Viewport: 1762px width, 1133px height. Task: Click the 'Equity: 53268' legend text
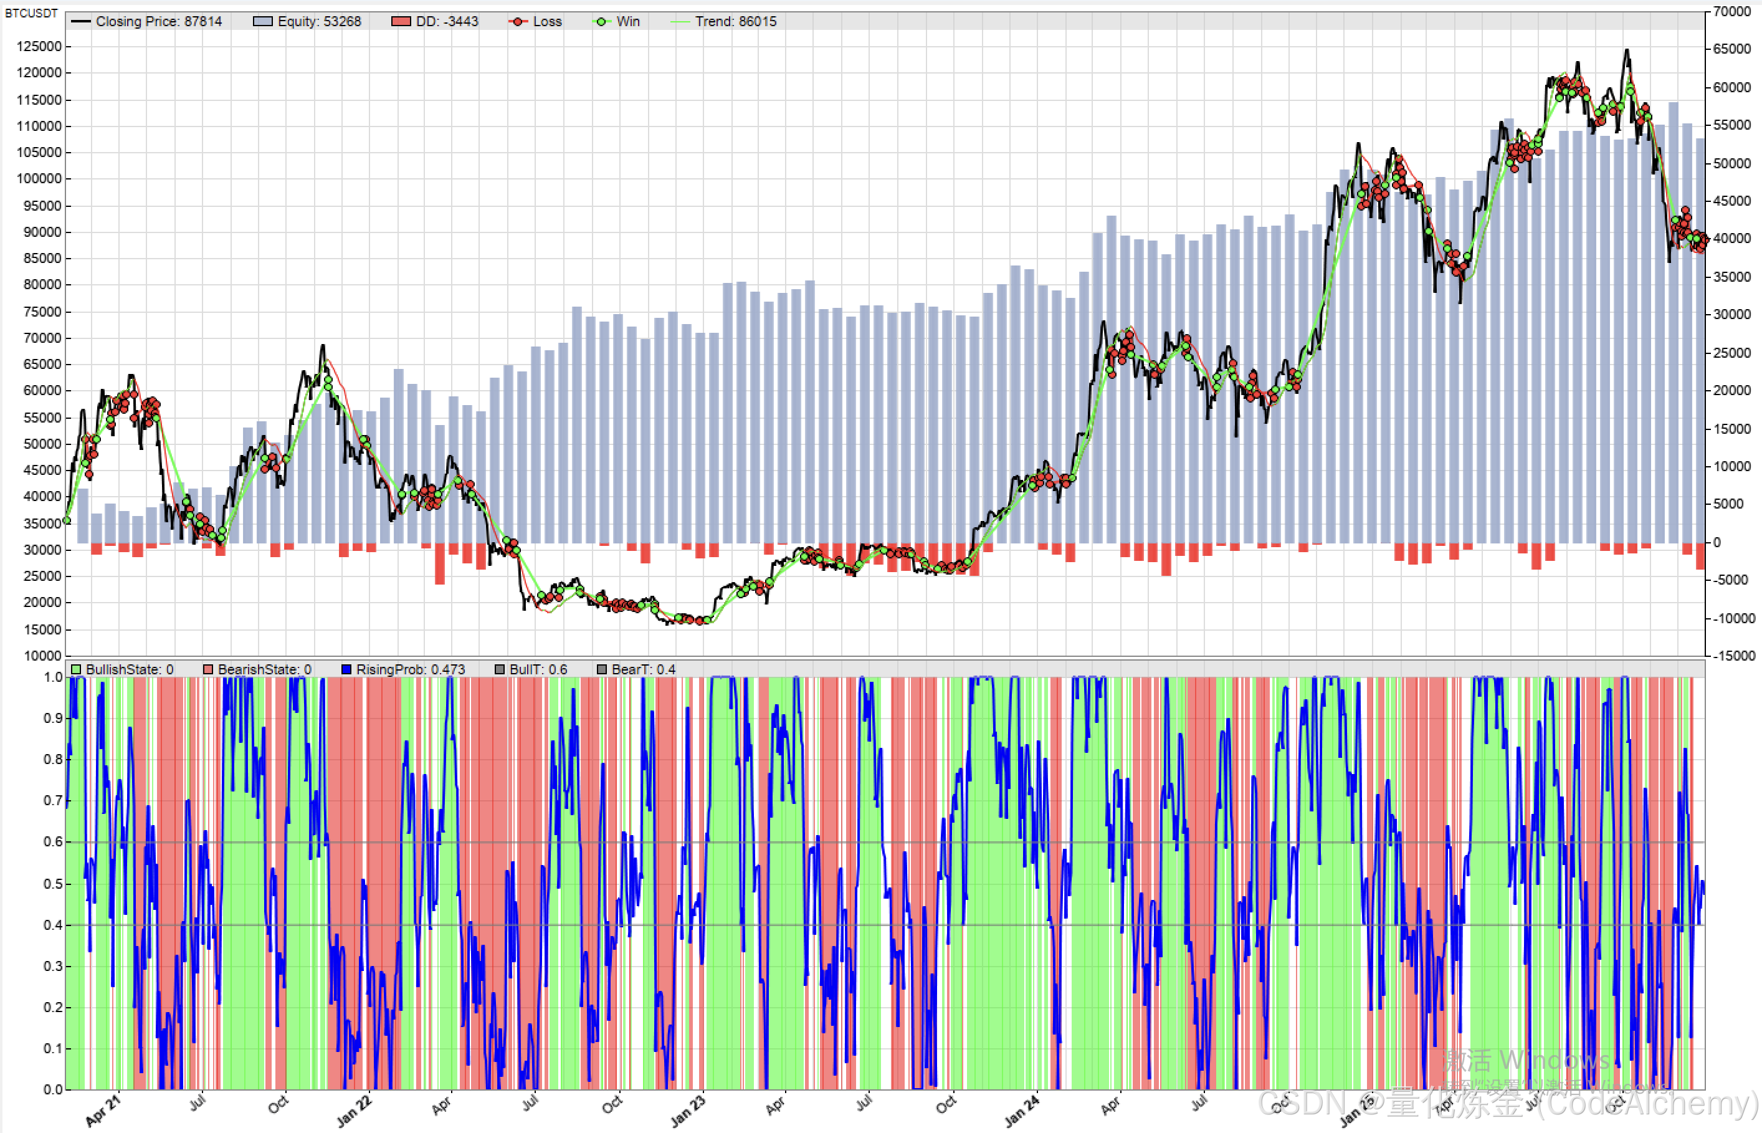click(x=319, y=21)
